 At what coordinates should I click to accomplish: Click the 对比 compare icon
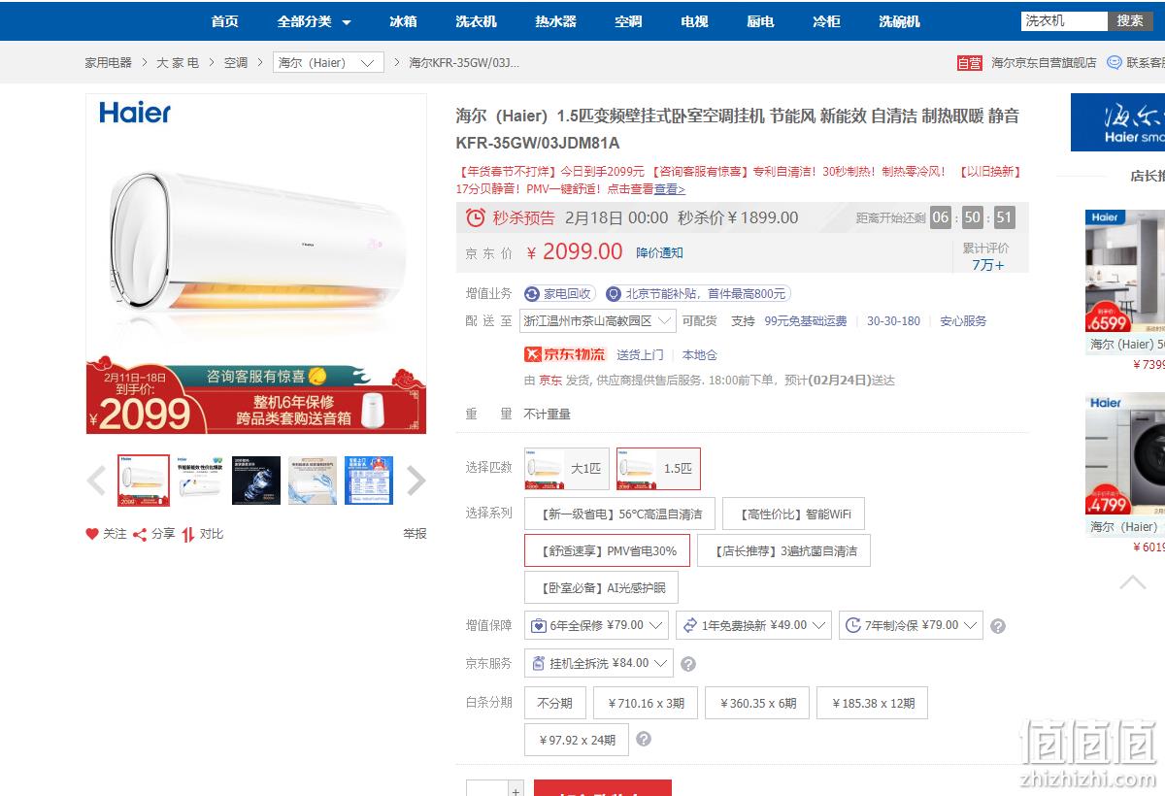(x=188, y=534)
